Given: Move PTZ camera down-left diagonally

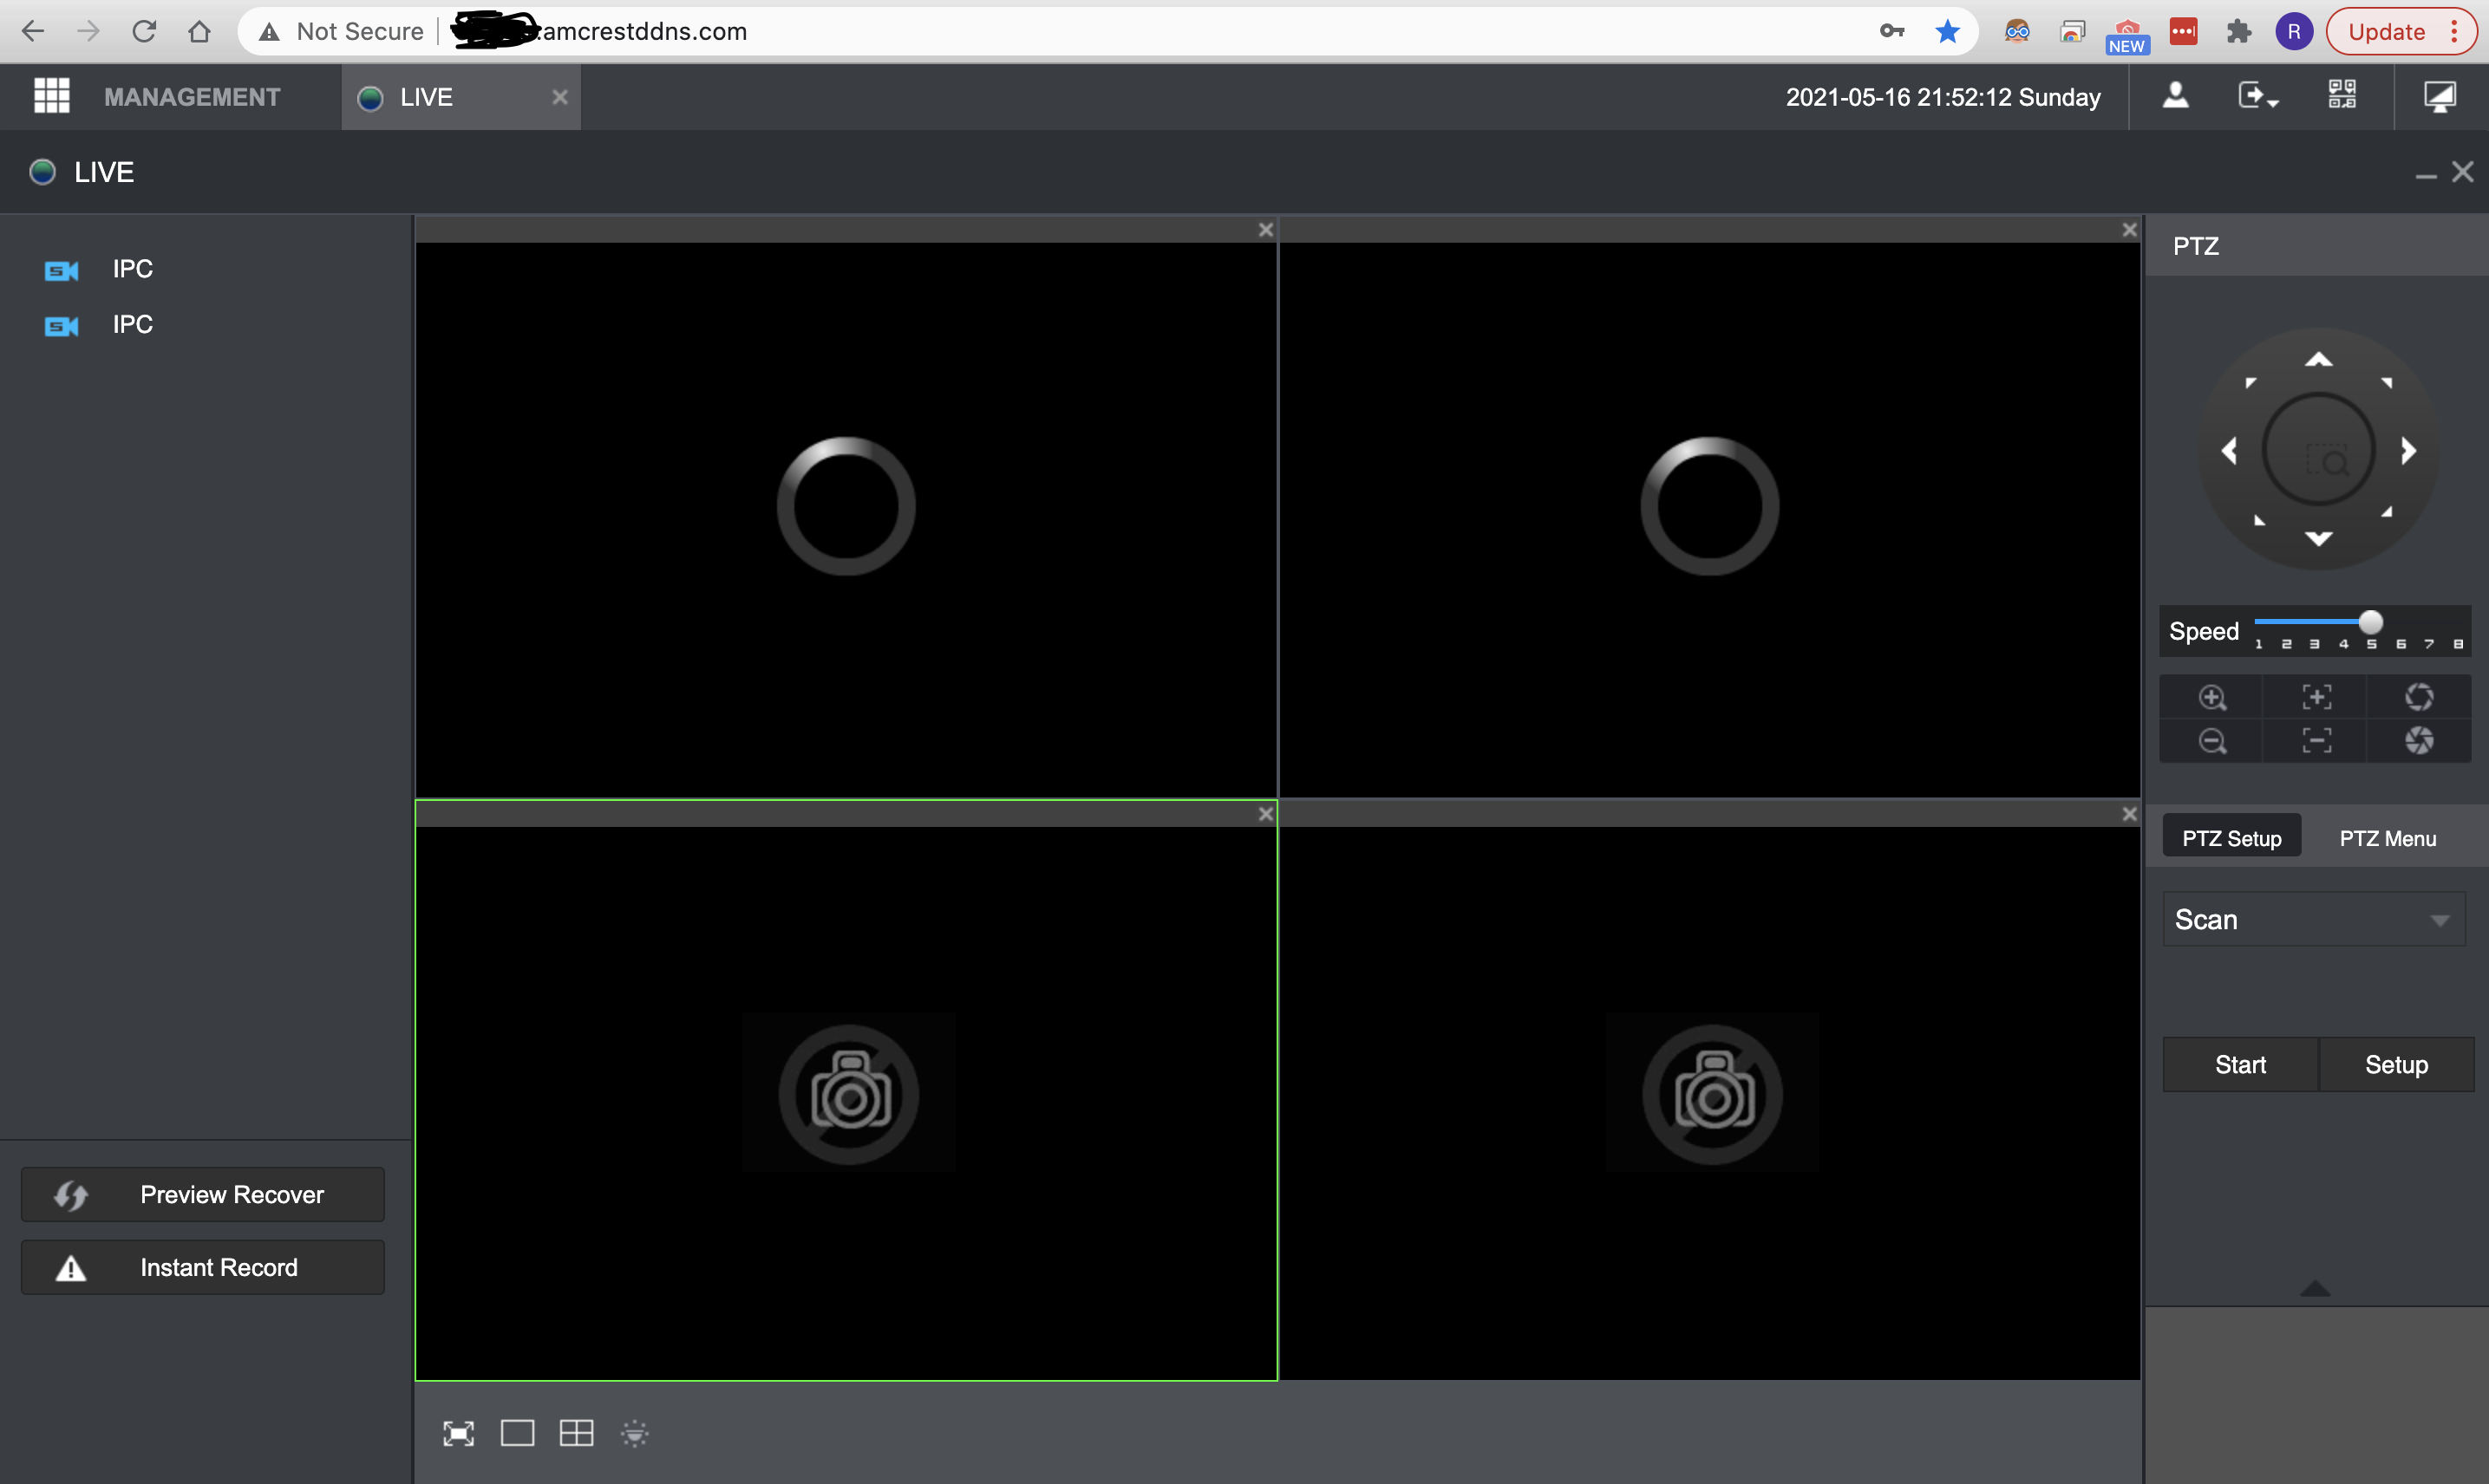Looking at the screenshot, I should pos(2259,520).
